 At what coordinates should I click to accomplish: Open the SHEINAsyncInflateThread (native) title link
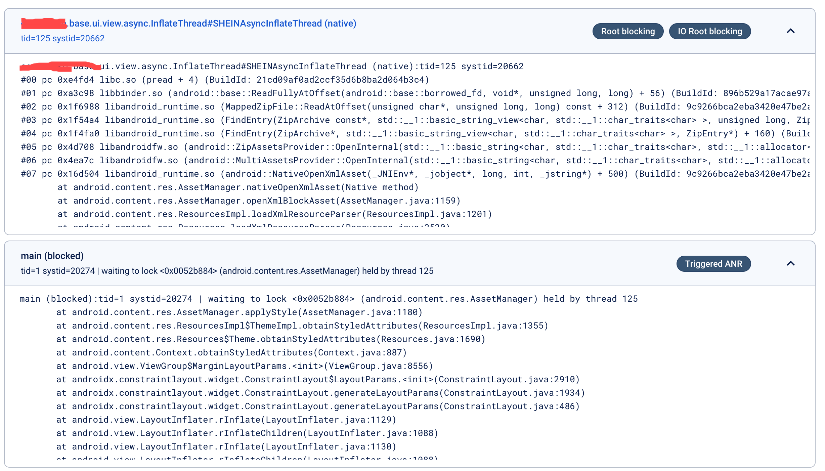point(212,24)
